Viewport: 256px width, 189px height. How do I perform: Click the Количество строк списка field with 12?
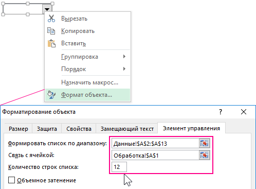pyautogui.click(x=119, y=167)
